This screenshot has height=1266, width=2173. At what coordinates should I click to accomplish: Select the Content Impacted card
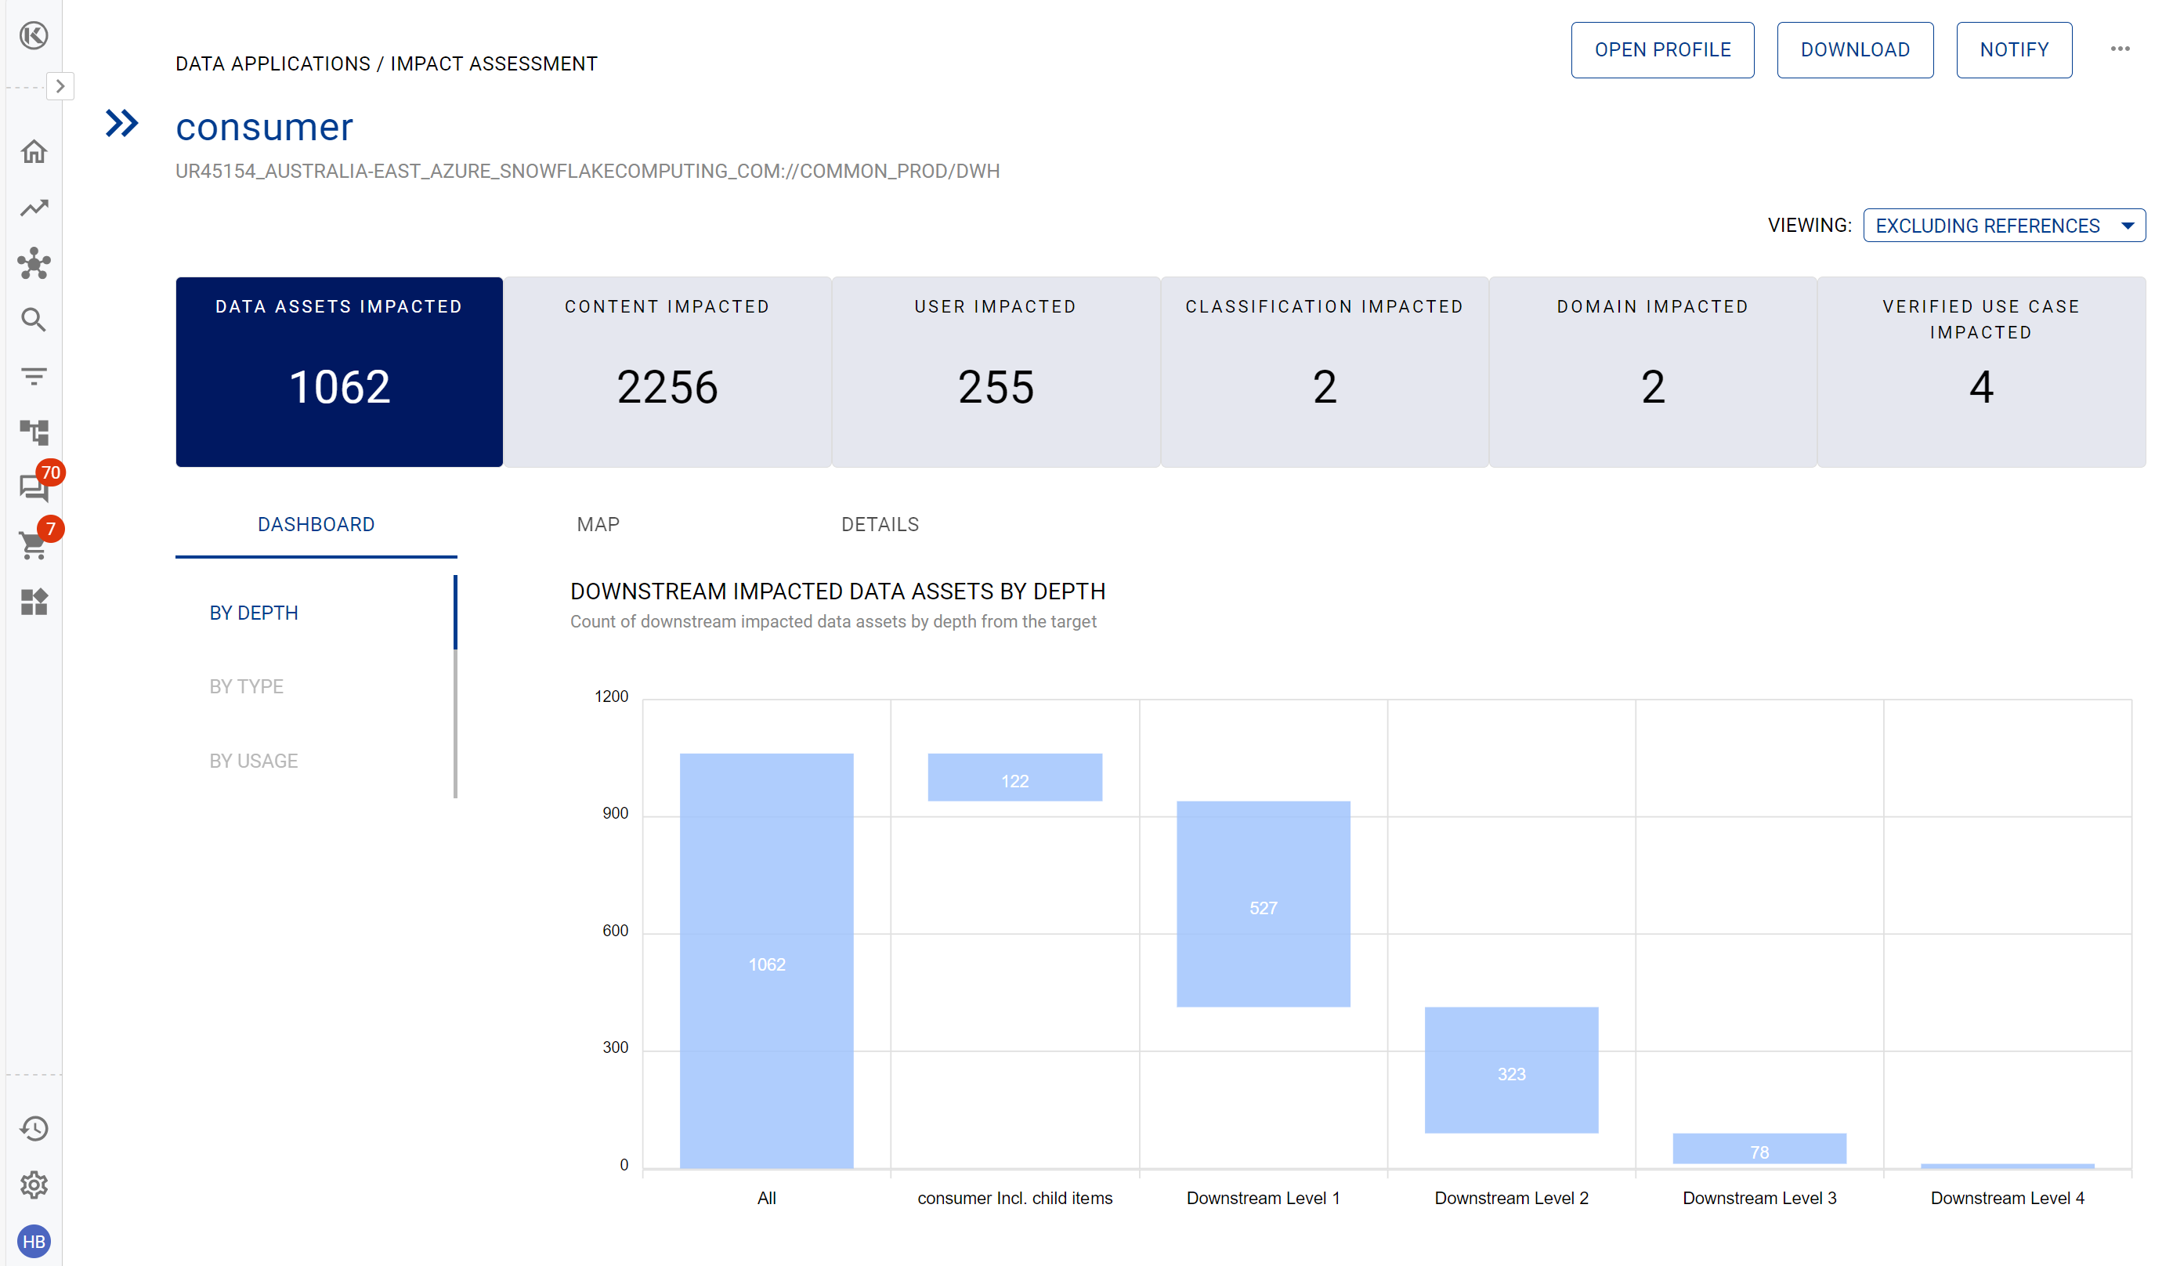coord(667,371)
